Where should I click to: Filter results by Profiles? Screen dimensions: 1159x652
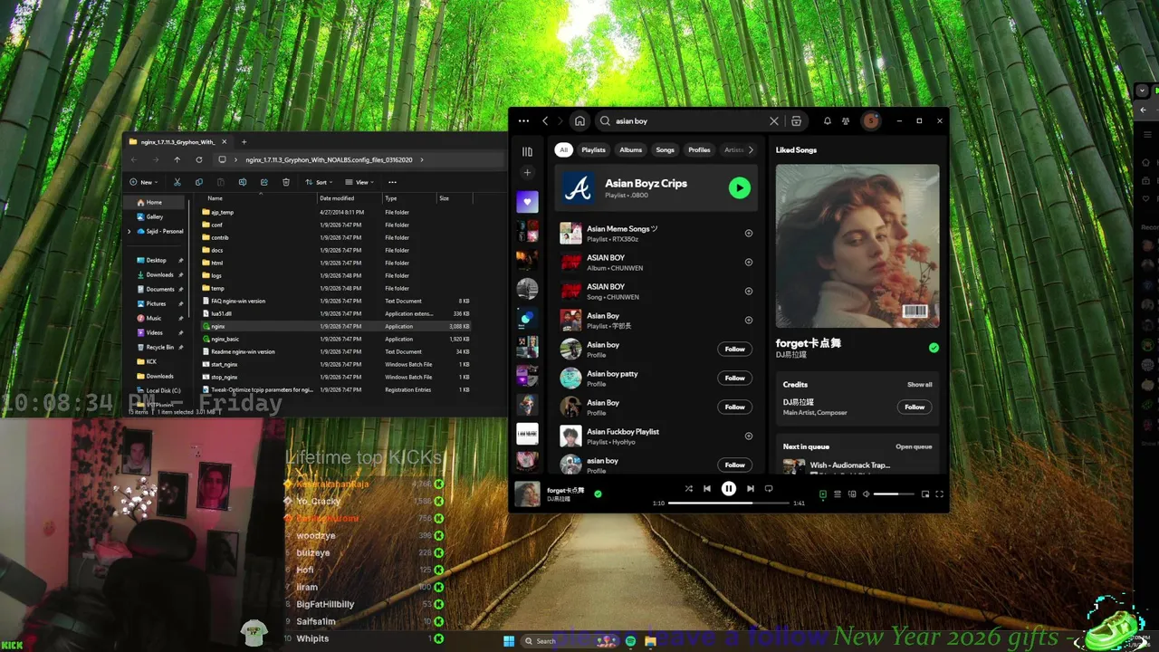(699, 150)
